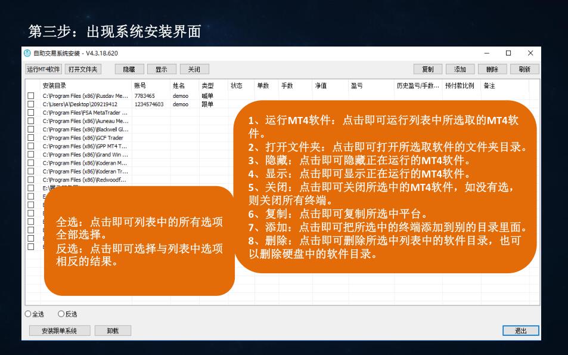
Task: Tick checkbox for Rusdav MetaTrader row
Action: pyautogui.click(x=31, y=95)
